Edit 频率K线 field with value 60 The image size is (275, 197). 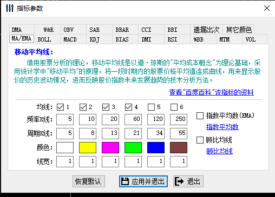133,119
